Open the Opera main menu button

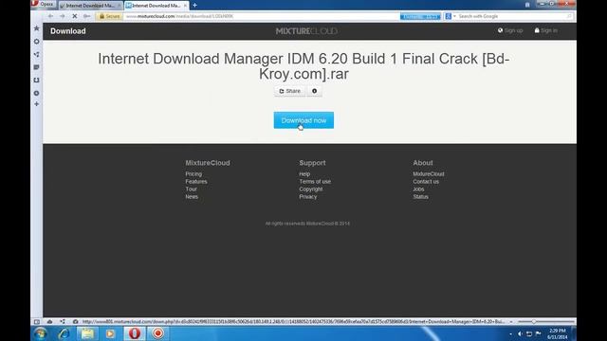[44, 4]
